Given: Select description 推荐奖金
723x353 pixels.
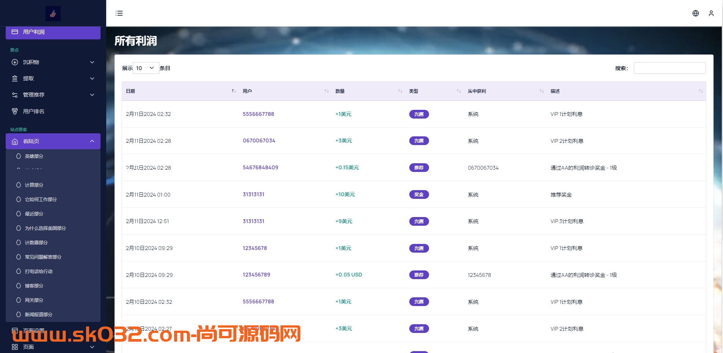Looking at the screenshot, I should pos(561,195).
